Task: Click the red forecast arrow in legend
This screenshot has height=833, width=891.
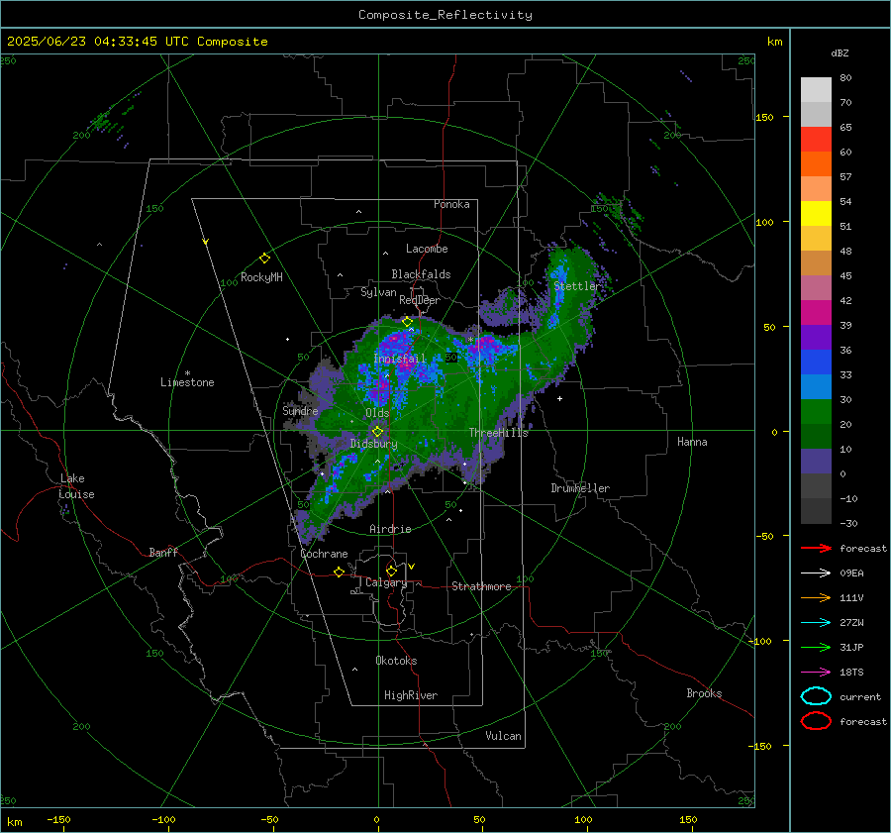Action: [x=816, y=548]
